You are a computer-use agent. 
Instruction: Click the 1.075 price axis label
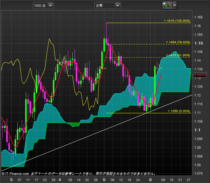click(198, 173)
